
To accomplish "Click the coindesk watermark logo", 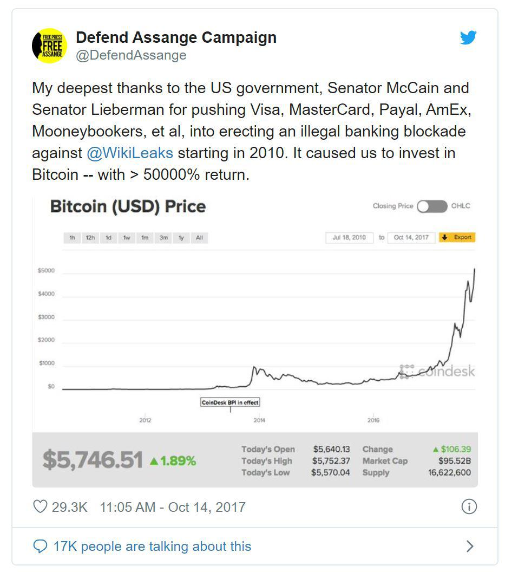I will [x=437, y=372].
